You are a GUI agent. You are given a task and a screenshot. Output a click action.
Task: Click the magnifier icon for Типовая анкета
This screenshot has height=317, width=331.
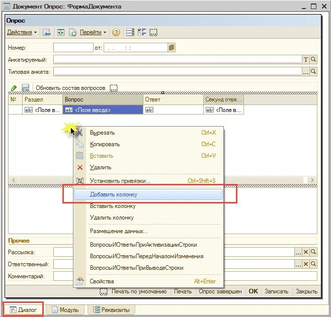pos(313,72)
